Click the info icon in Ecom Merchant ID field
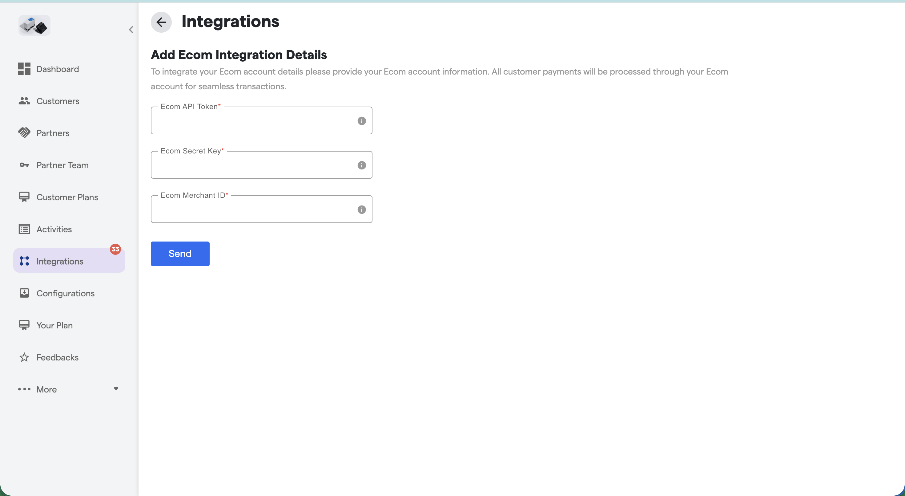905x496 pixels. pyautogui.click(x=361, y=209)
